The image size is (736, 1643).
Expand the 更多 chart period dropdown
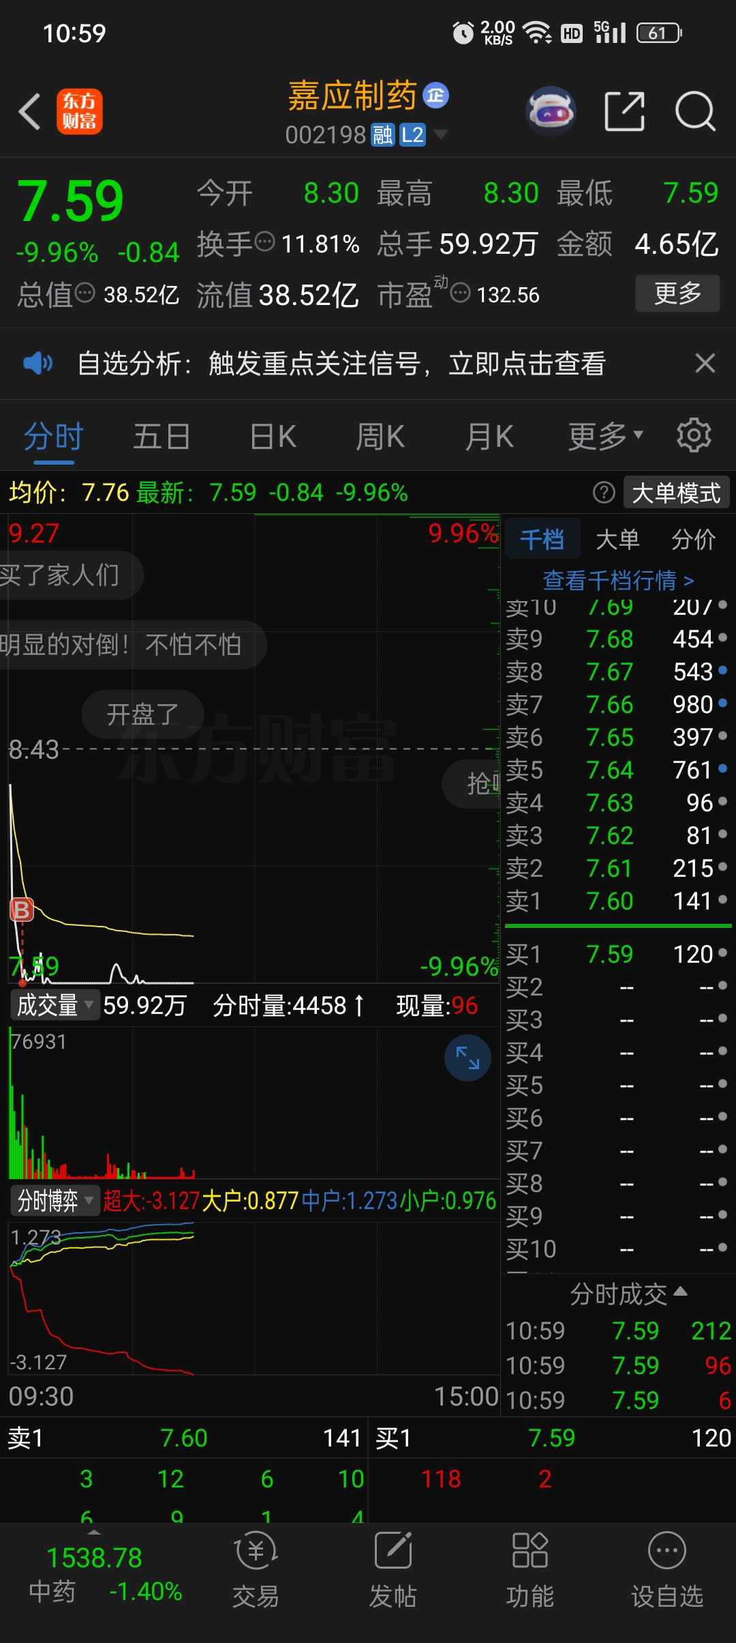click(x=606, y=437)
